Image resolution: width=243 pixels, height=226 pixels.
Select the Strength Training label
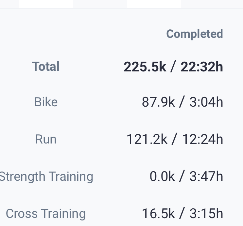(46, 176)
